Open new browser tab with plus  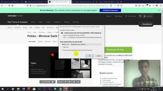pyautogui.click(x=121, y=2)
